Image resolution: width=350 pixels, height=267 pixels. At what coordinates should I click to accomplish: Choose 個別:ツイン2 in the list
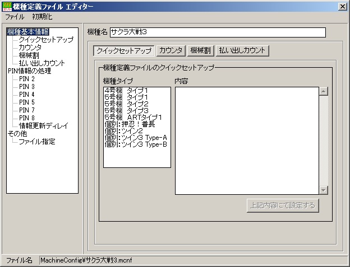tap(137, 131)
